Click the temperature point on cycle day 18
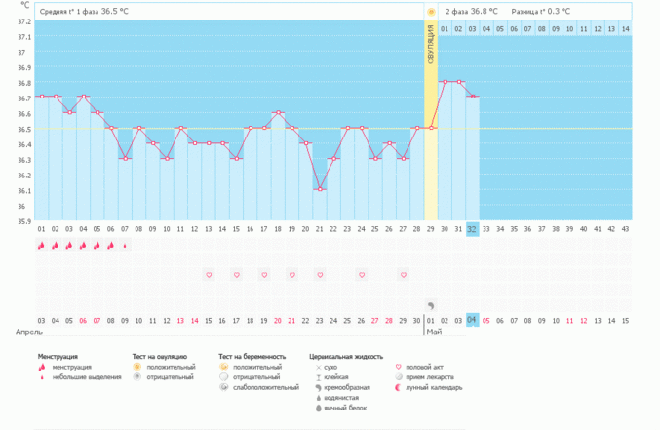 coord(278,112)
